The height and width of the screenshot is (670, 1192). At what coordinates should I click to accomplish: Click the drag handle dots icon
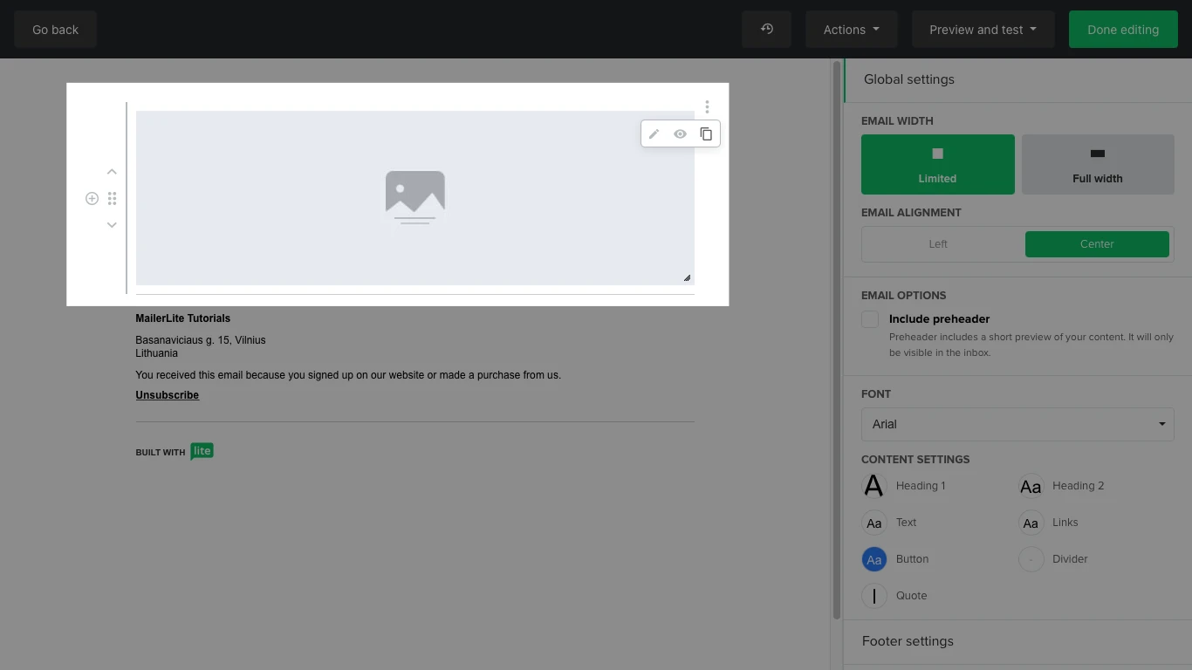(x=112, y=199)
